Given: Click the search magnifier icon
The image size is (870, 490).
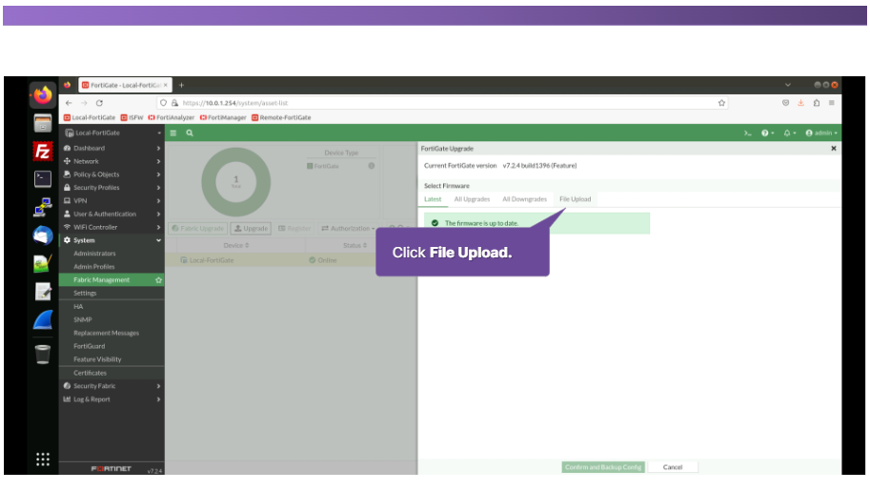Looking at the screenshot, I should coord(190,133).
